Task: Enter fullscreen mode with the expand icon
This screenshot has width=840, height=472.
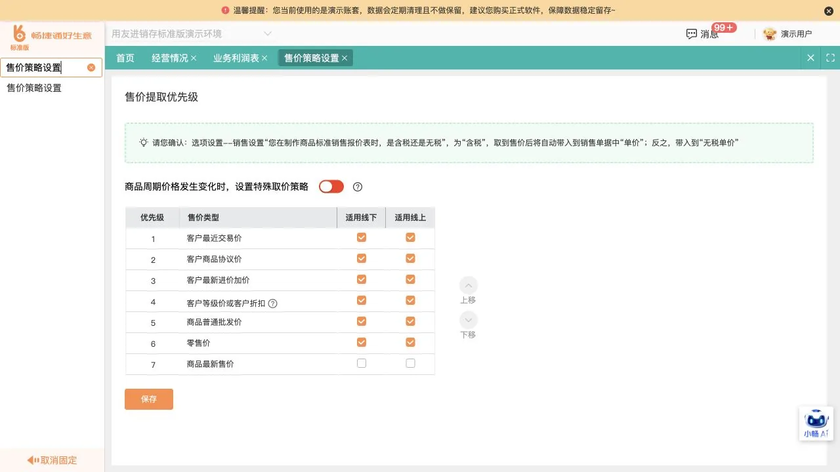Action: coord(830,58)
